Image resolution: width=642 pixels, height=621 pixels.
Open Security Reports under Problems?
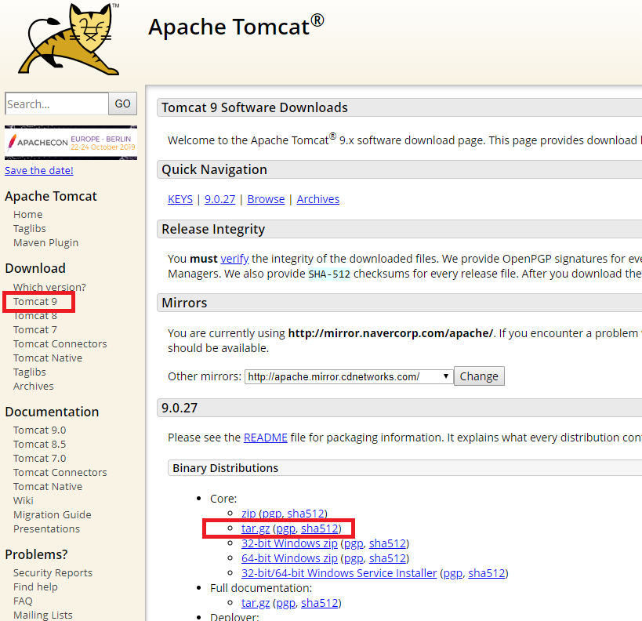pyautogui.click(x=53, y=572)
